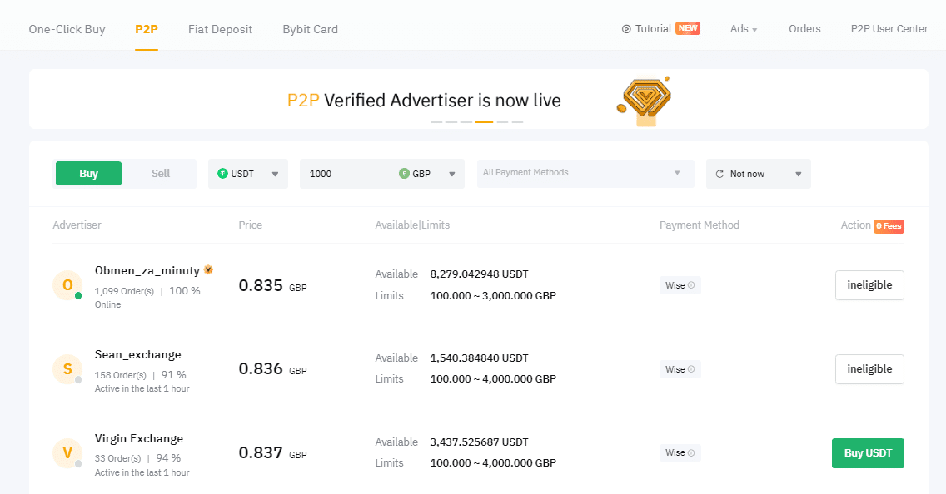Click ineligible button for Sean_exchange
The width and height of the screenshot is (946, 494).
pos(869,368)
